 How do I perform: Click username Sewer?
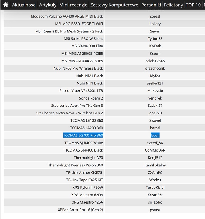tap(155, 31)
